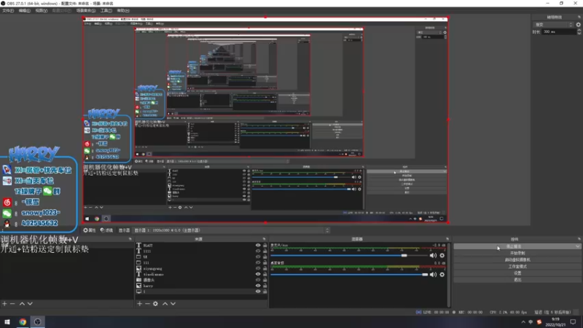
Task: Select the 'harry' source row
Action: 201,286
